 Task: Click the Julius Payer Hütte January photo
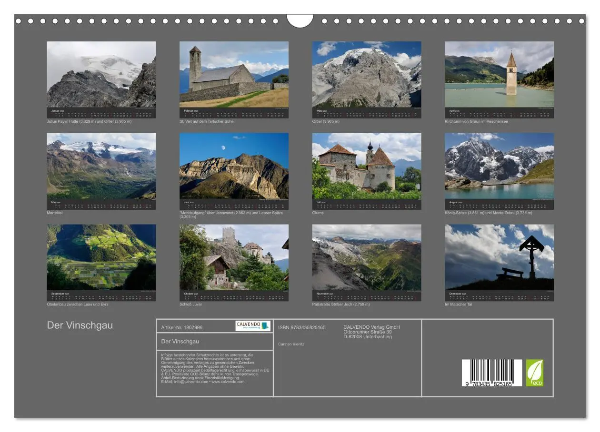coord(101,74)
